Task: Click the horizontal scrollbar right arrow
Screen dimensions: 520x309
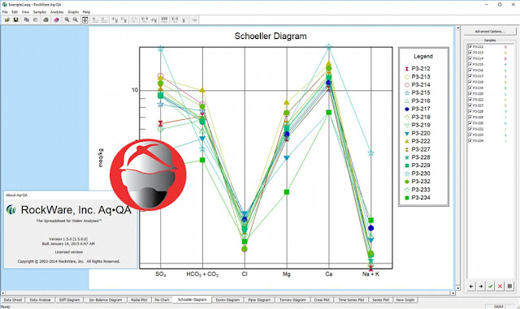Action: [453, 293]
